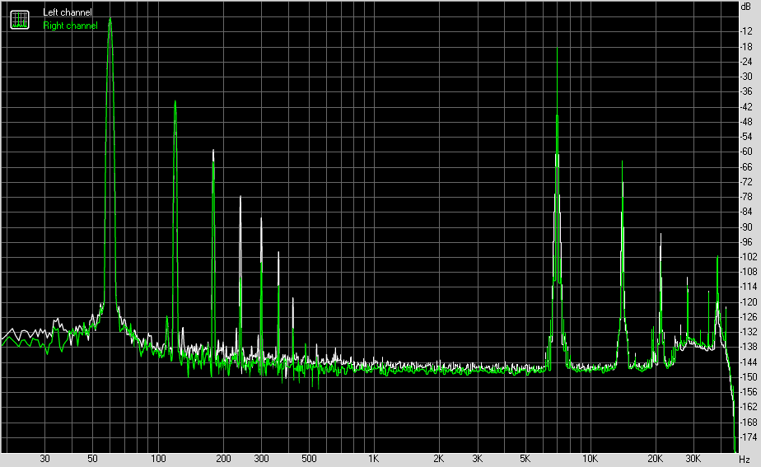Click the '-168' dB axis value

point(748,423)
